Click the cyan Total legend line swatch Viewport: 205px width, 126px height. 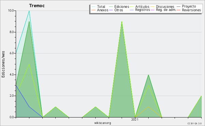click(93, 7)
